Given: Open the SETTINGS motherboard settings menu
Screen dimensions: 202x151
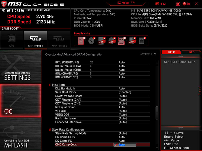Looking at the screenshot, I should point(20,66).
